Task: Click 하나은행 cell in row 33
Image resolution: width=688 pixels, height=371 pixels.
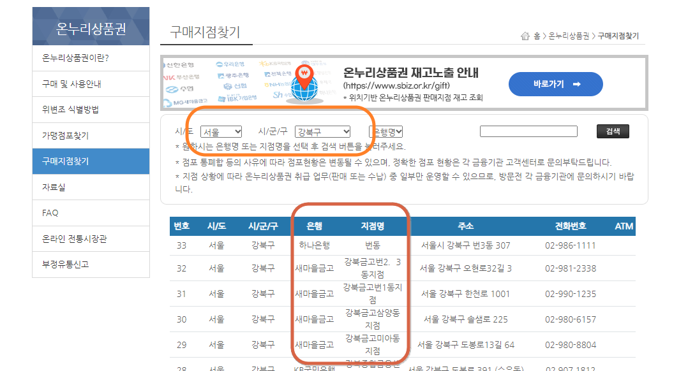Action: coord(314,245)
